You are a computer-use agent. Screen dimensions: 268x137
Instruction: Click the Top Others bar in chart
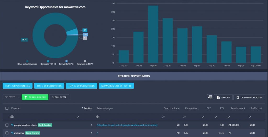point(256,54)
